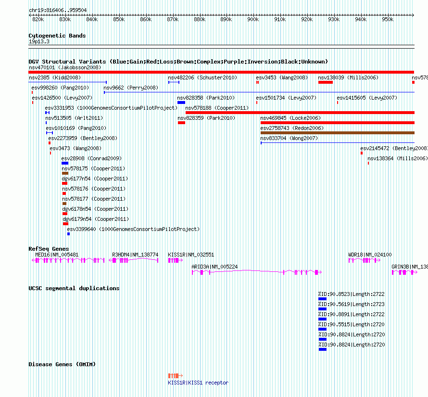Screen dimensions: 428x397
Task: Click the esv28908 (Conrad2009) blue bar
Action: pyautogui.click(x=65, y=163)
